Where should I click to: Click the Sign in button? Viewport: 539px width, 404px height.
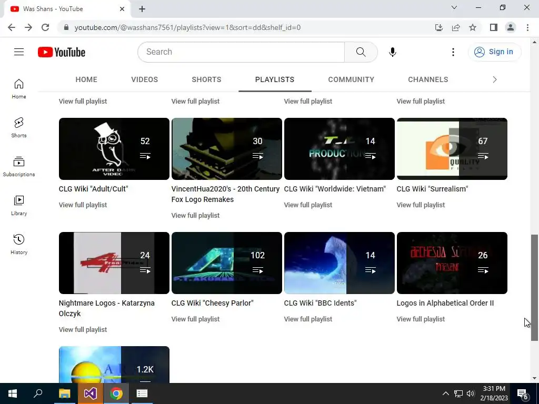[494, 52]
